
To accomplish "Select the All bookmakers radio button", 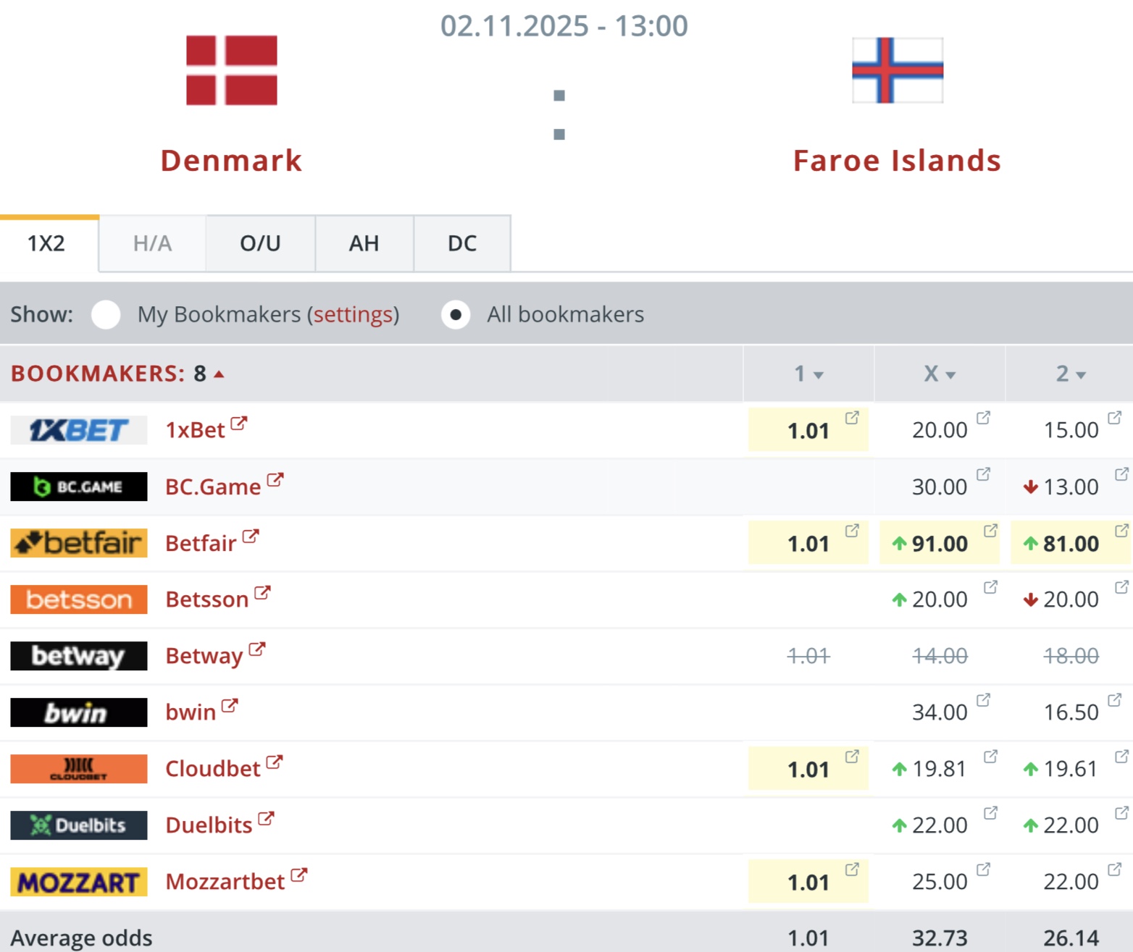I will point(456,315).
